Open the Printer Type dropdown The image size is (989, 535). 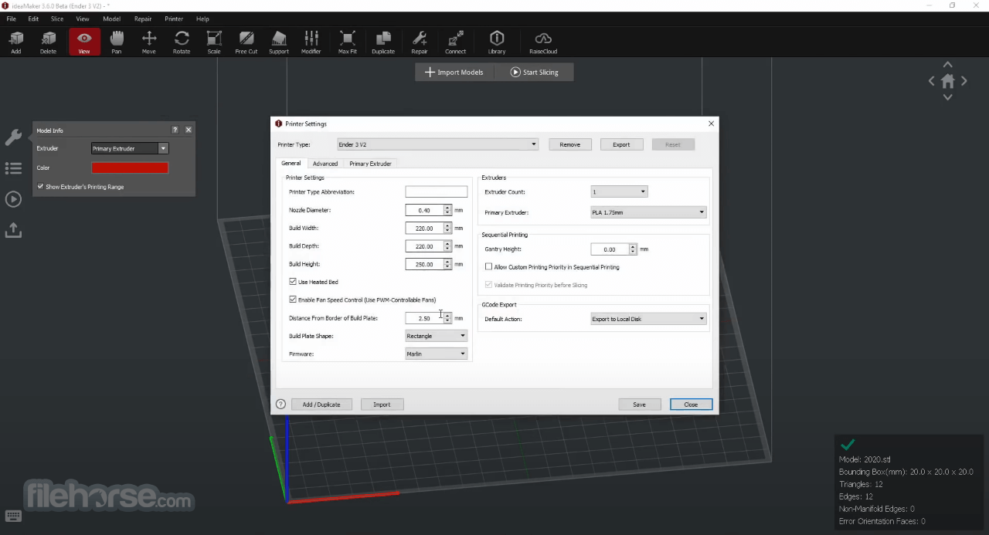438,144
